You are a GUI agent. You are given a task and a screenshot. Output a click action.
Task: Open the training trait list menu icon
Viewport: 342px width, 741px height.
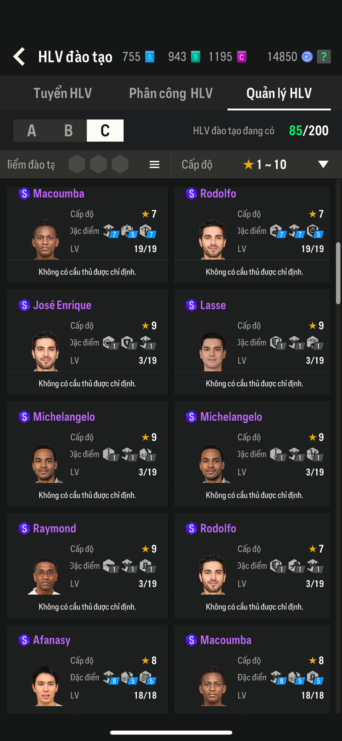coord(154,165)
